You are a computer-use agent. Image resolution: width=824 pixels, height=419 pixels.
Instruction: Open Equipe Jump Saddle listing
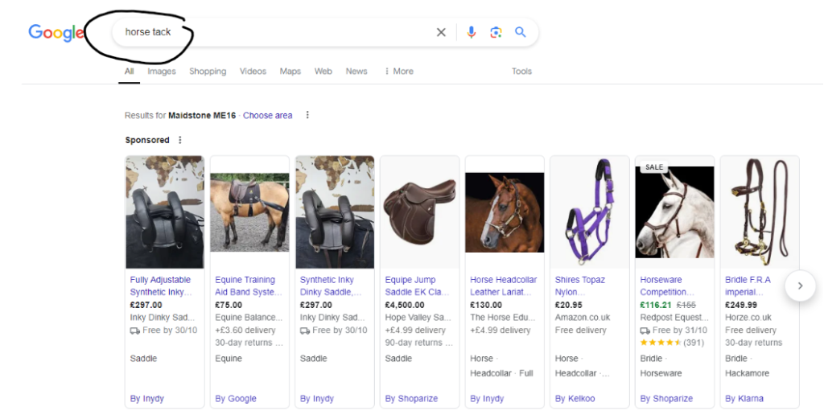click(417, 285)
